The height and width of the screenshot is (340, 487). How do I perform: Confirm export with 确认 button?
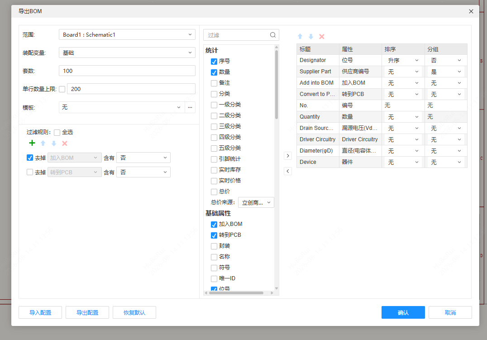[x=403, y=312]
